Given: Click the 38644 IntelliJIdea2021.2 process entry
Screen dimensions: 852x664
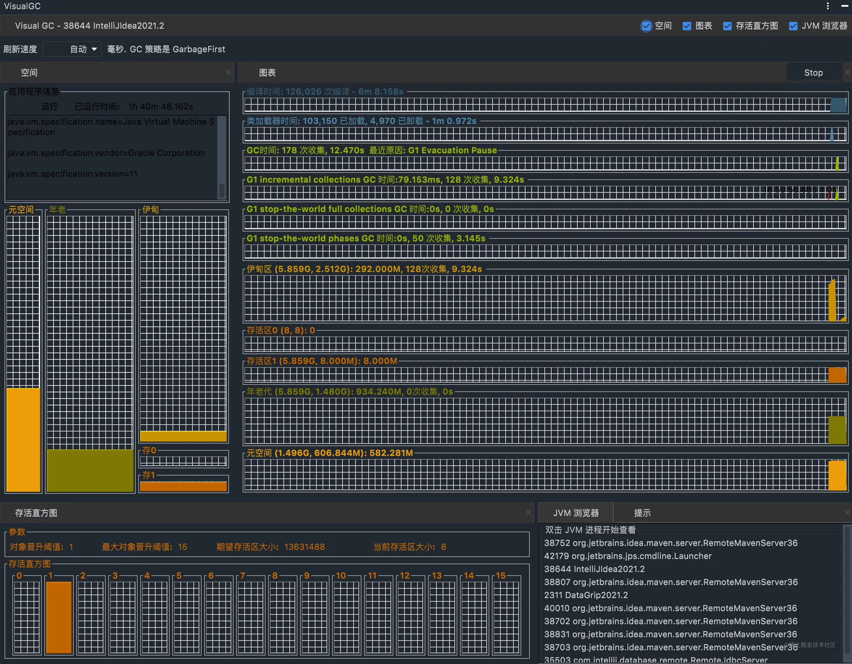Looking at the screenshot, I should (x=594, y=569).
